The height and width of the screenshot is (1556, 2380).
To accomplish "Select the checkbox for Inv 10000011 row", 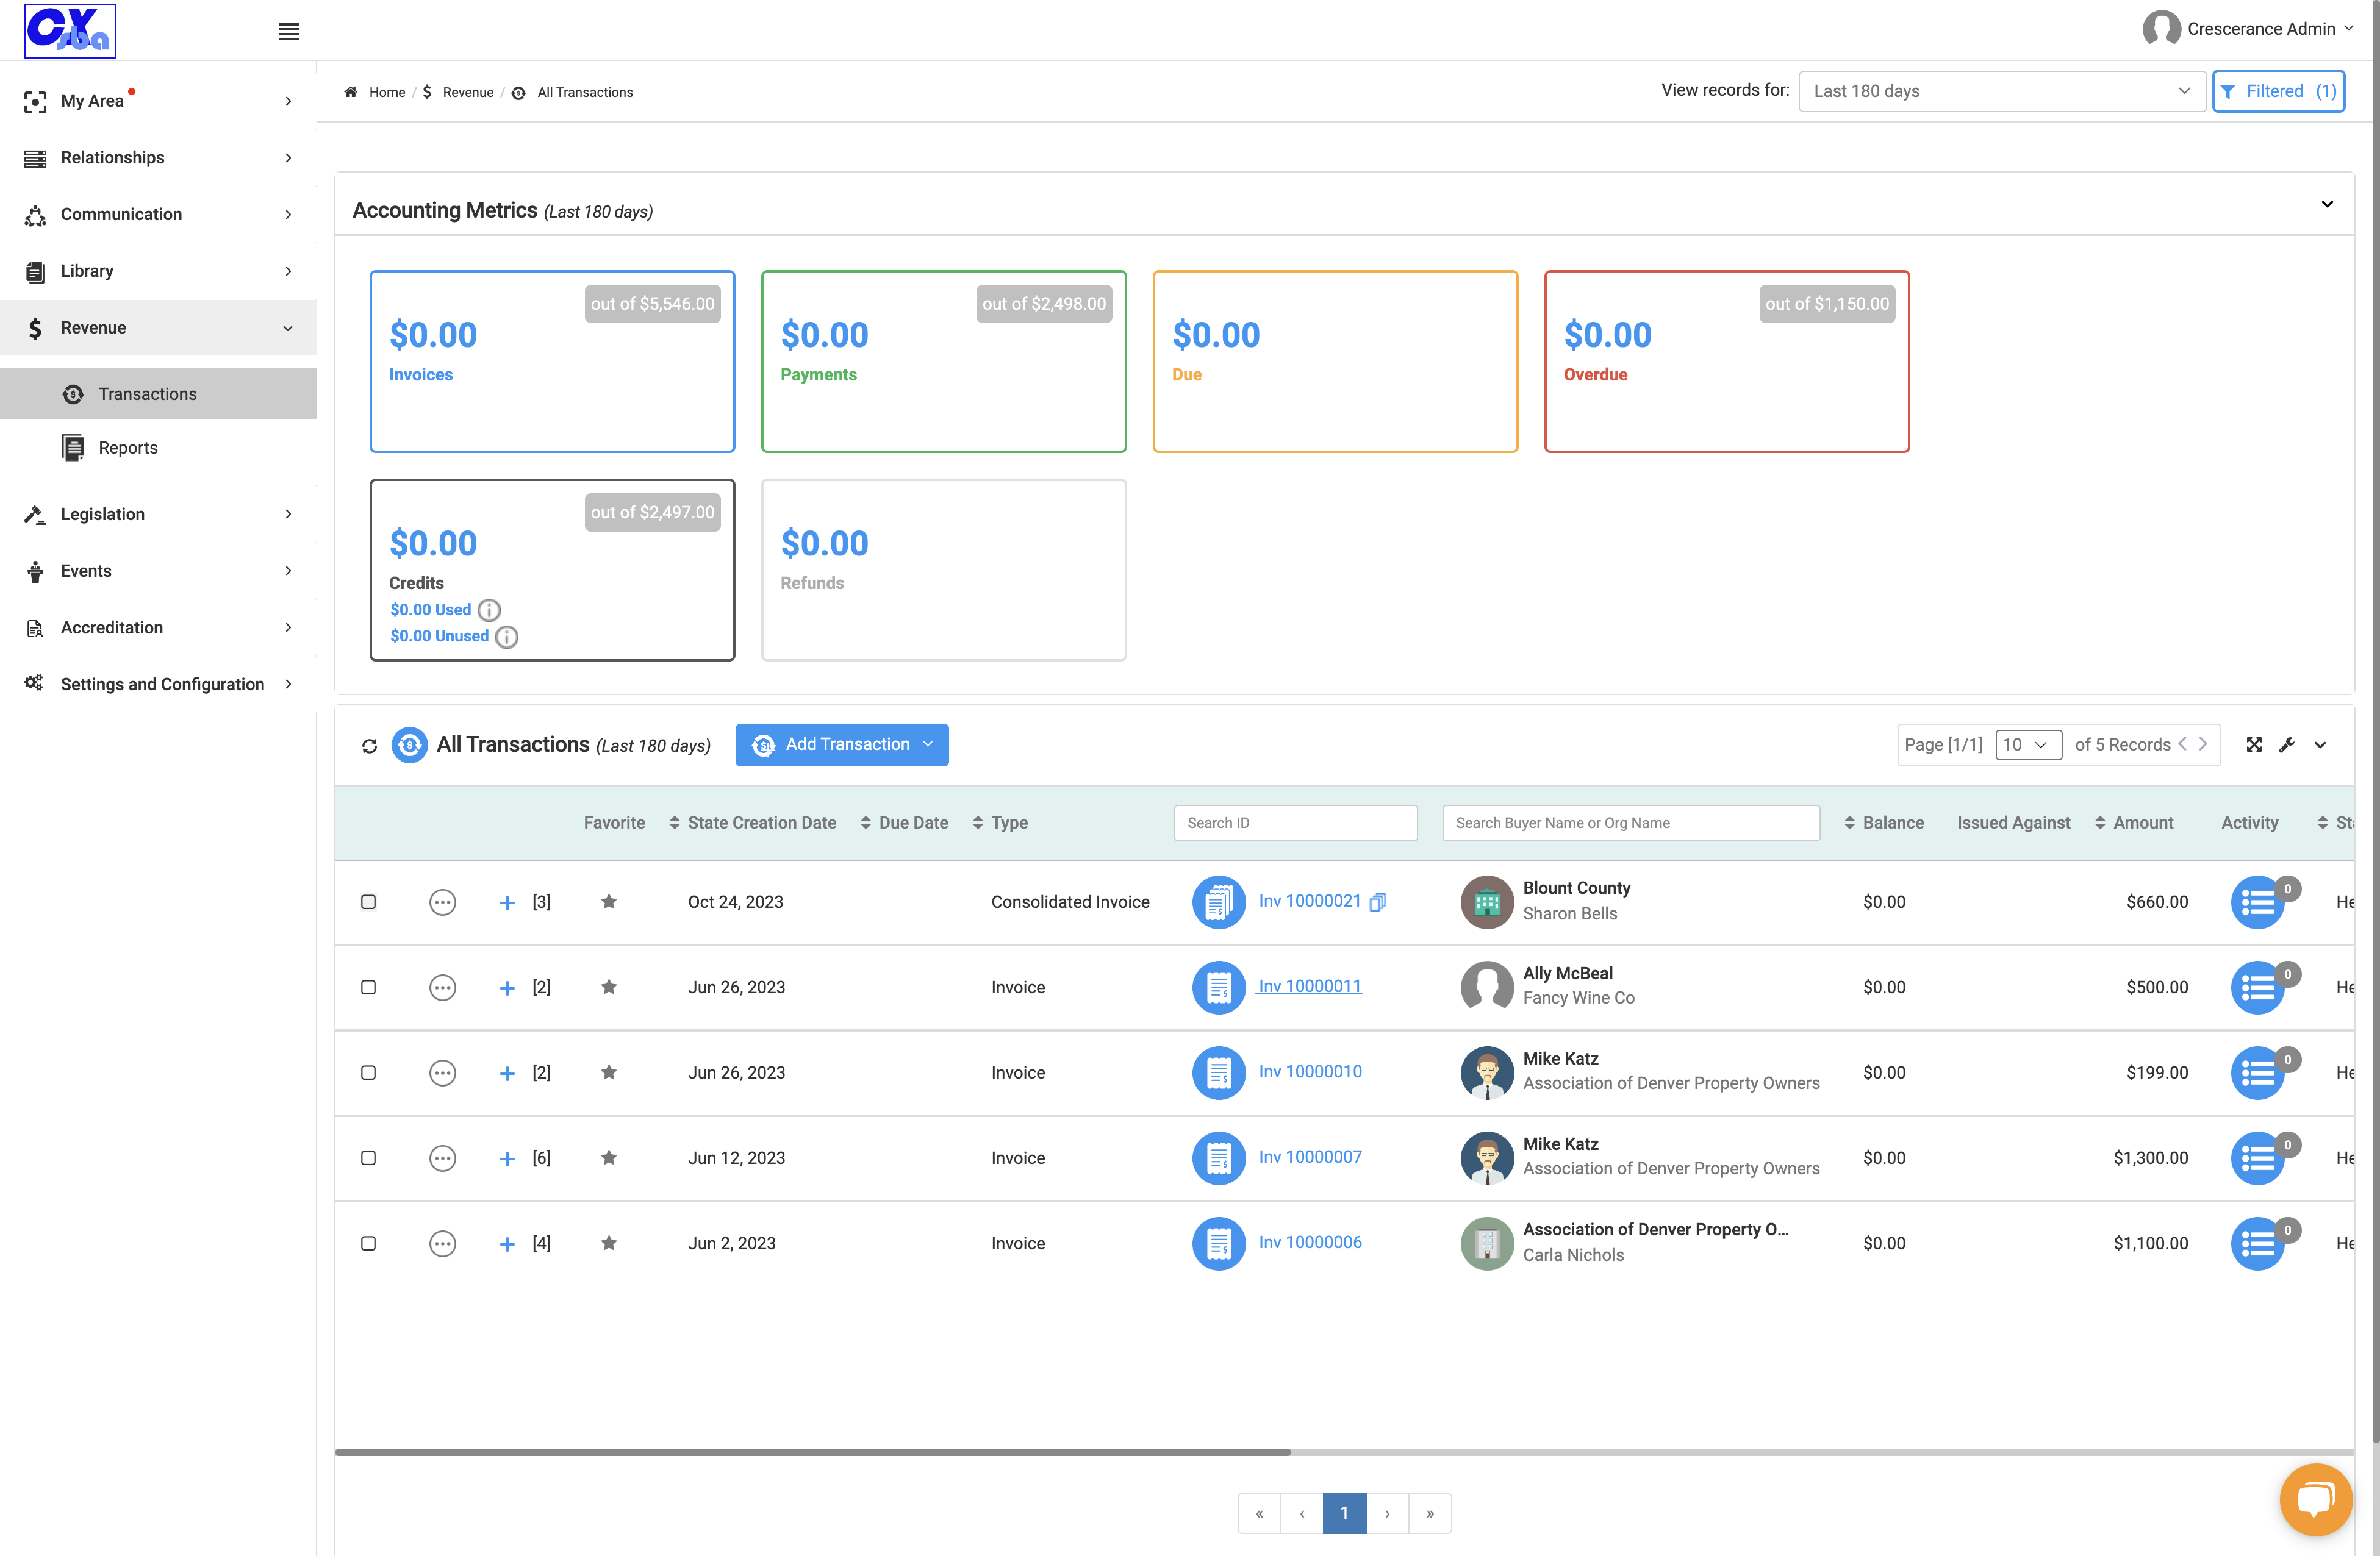I will (368, 987).
